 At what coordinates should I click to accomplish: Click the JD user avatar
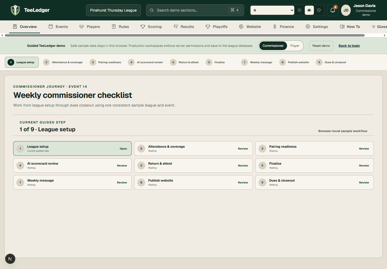point(346,10)
